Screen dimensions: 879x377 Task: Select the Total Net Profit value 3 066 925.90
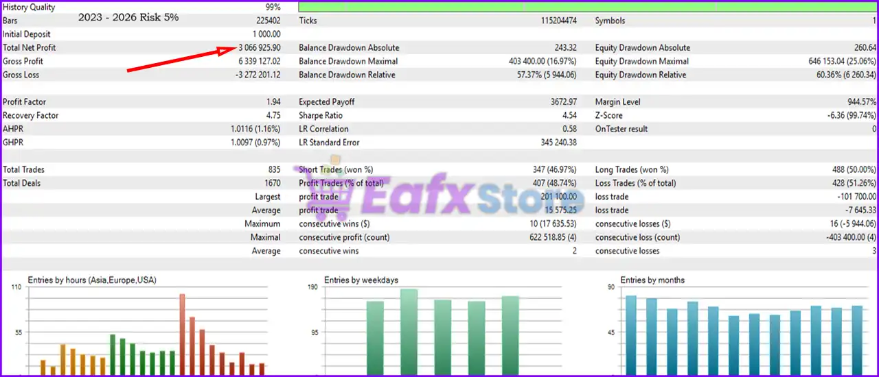[x=260, y=48]
